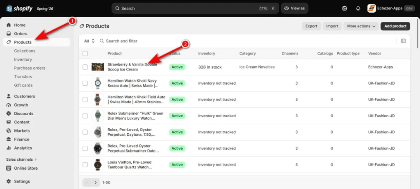Click the Orders inbox icon
Viewport: 420px width, 189px height.
[9, 34]
